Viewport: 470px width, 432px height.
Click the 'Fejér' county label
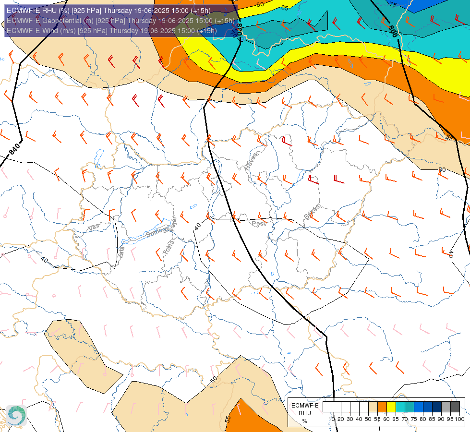tap(174, 224)
